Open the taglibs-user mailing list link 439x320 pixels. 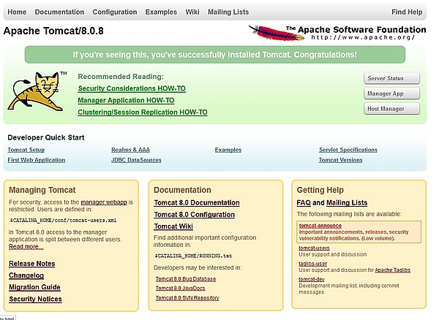click(312, 264)
